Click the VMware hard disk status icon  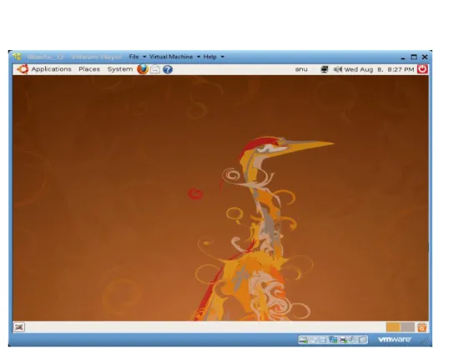[x=304, y=340]
